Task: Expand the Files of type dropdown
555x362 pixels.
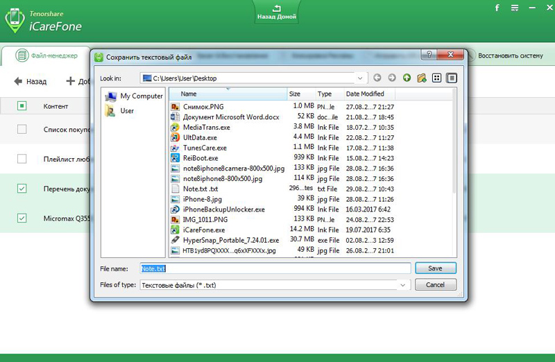Action: 403,285
